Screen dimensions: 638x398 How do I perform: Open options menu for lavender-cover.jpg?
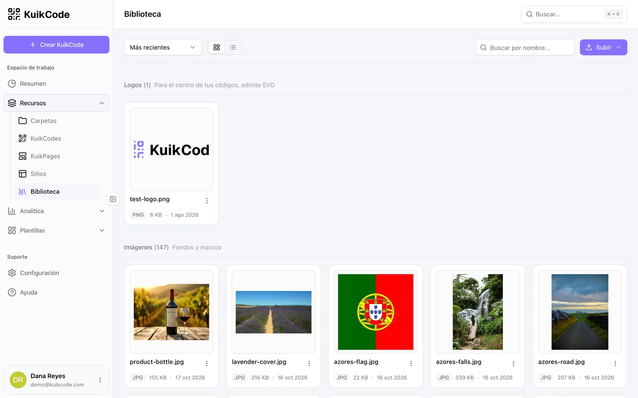(309, 363)
